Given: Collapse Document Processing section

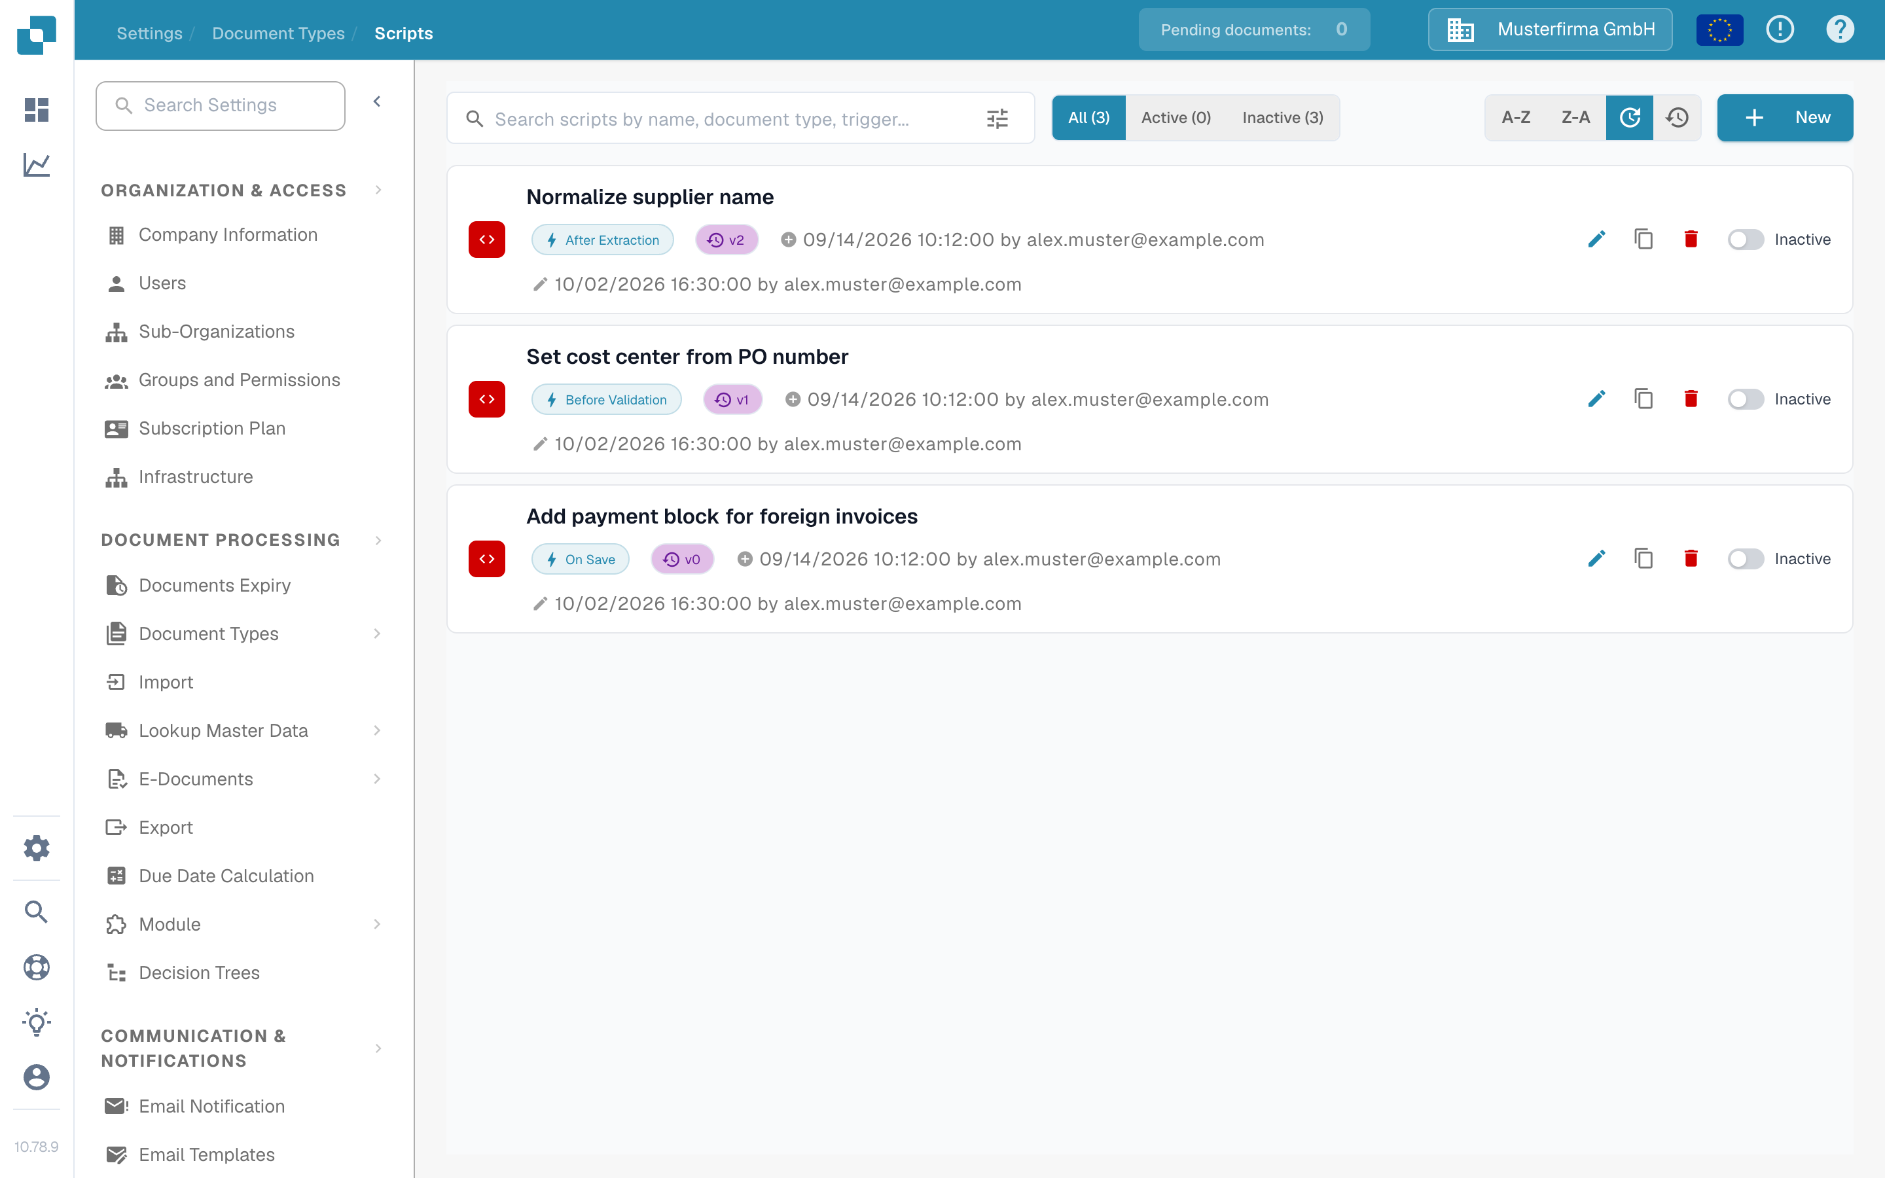Looking at the screenshot, I should (x=378, y=540).
